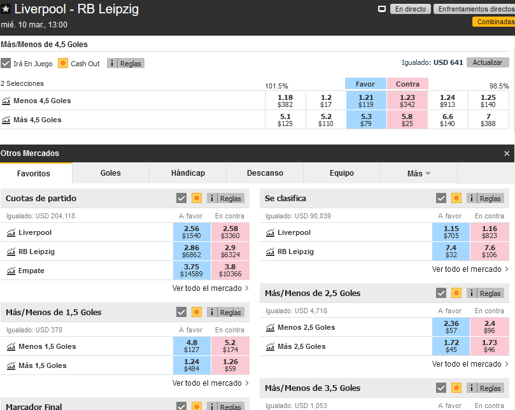The image size is (515, 410).
Task: Toggle in-play checkbox in Marcador Final header
Action: 181,406
